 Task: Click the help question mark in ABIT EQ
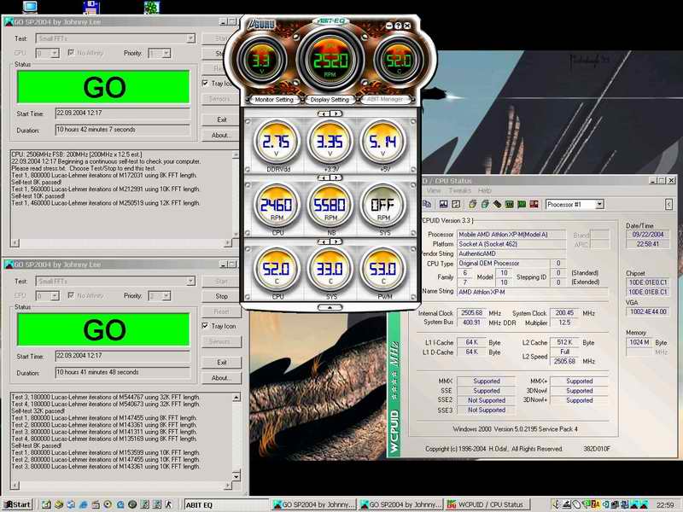tap(398, 26)
